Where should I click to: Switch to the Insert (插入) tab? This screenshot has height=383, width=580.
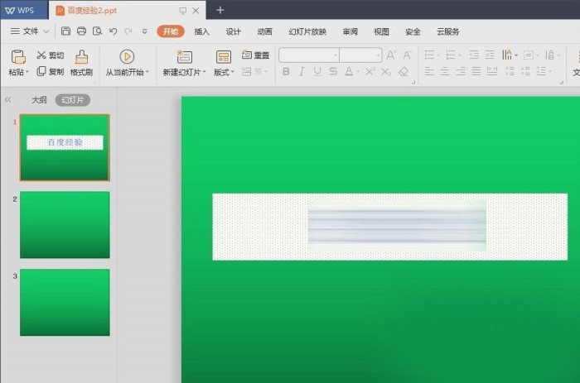pyautogui.click(x=202, y=31)
